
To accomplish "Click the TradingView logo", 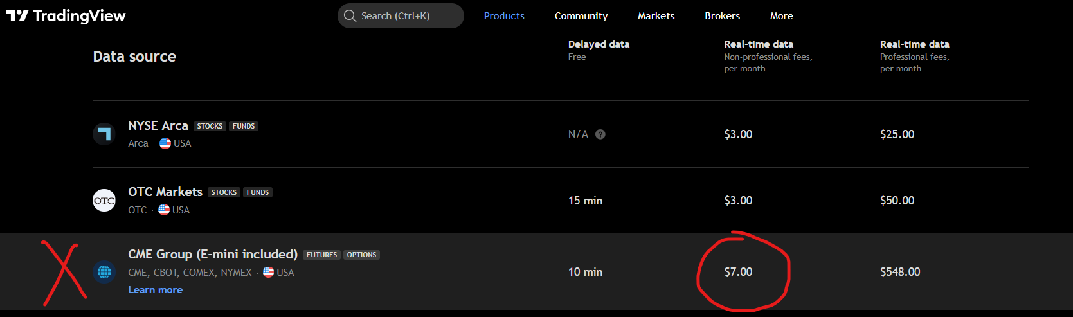I will [x=66, y=15].
